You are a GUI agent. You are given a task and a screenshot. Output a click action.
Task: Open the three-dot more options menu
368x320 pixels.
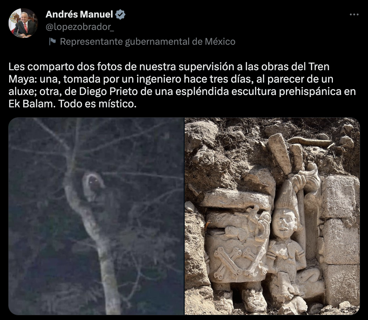354,14
